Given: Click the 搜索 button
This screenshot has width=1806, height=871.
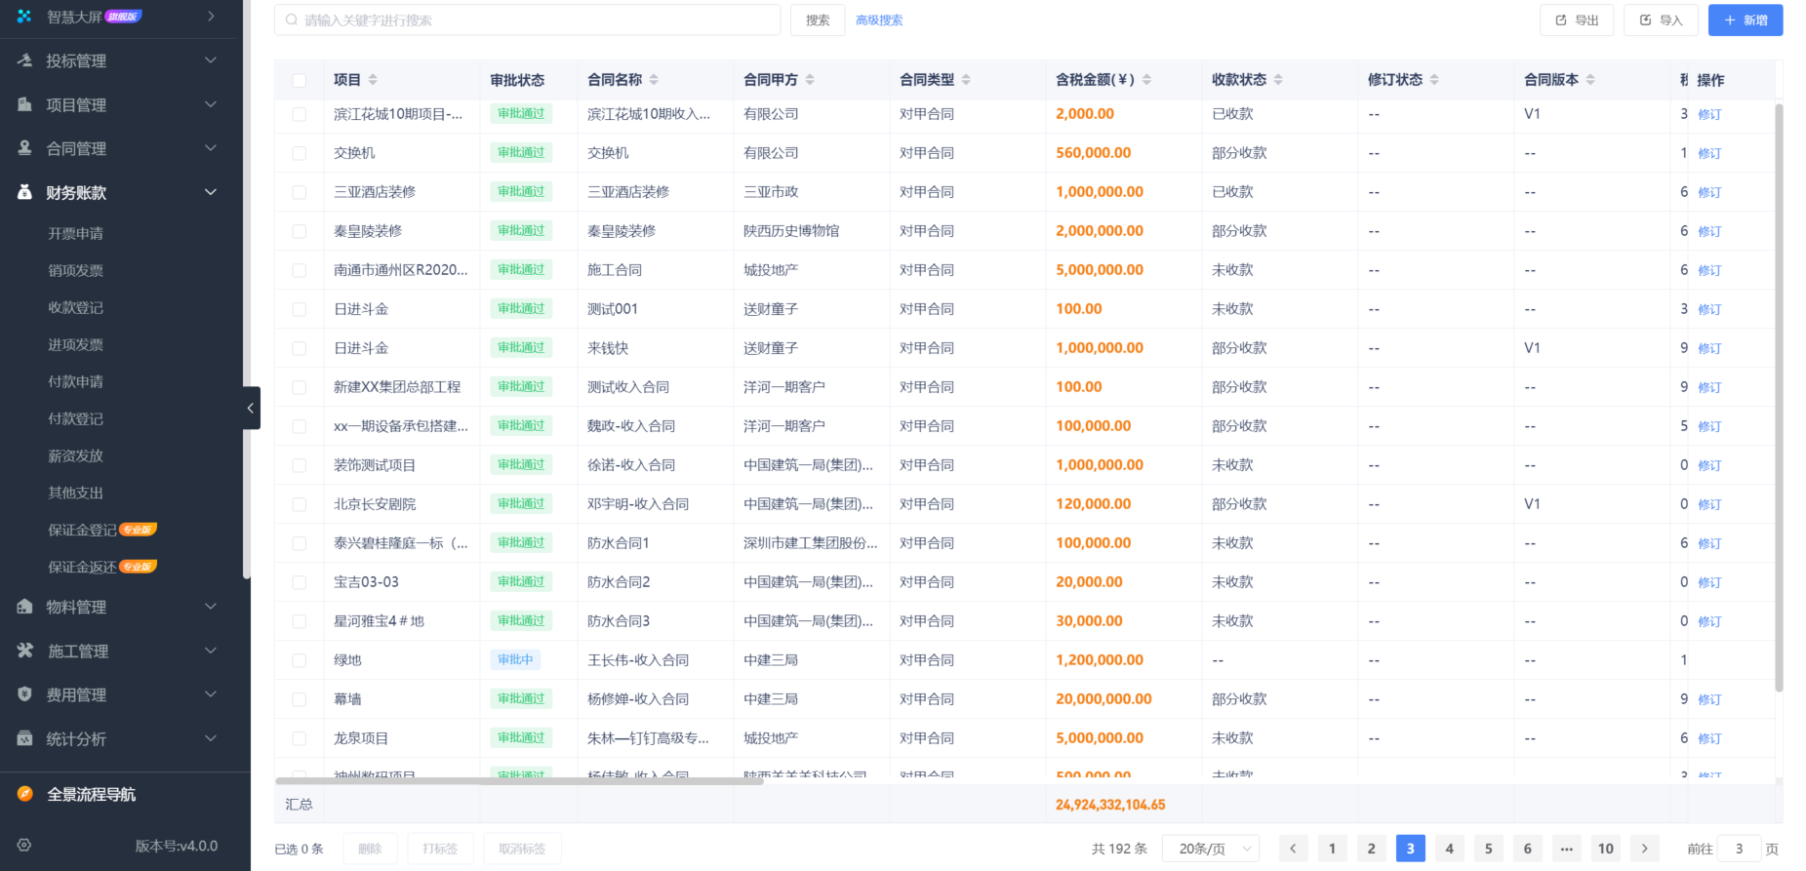Looking at the screenshot, I should 818,20.
